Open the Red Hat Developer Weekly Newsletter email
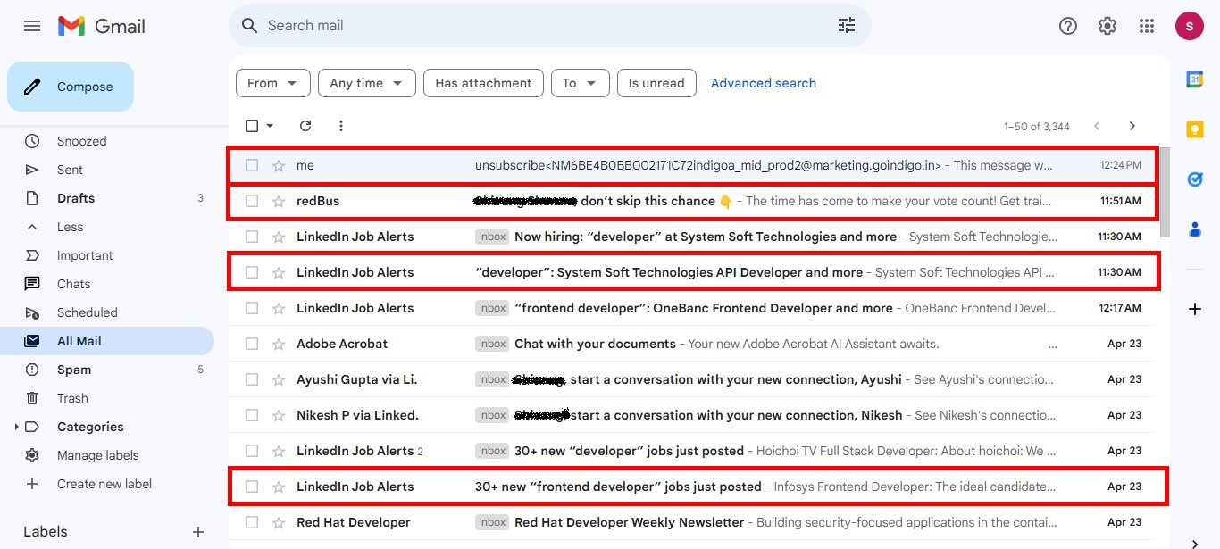This screenshot has height=549, width=1220. coord(691,522)
